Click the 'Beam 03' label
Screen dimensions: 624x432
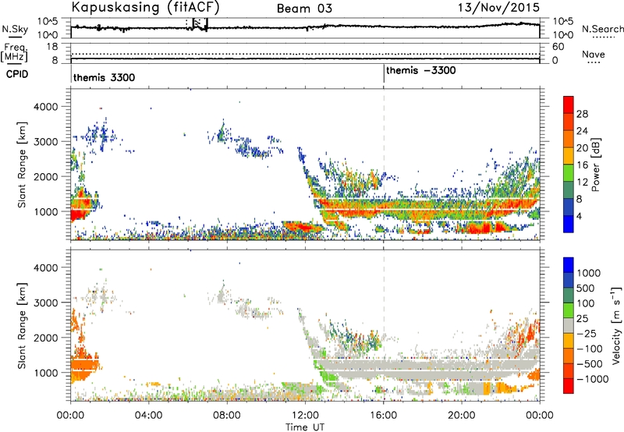(304, 9)
